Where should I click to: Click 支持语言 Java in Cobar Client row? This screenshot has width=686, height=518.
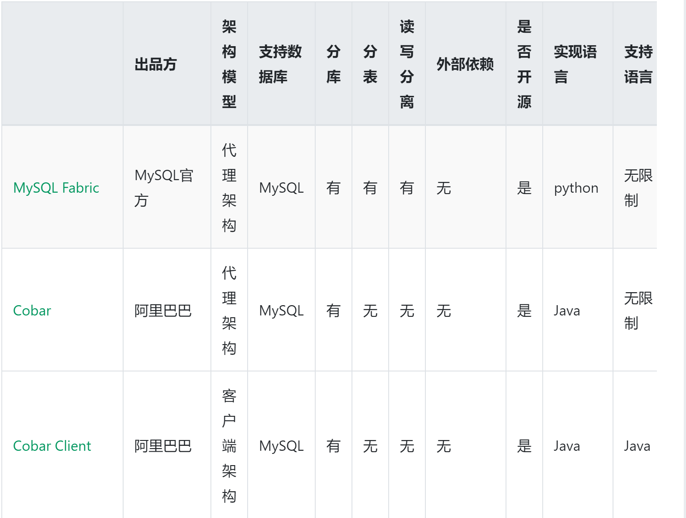click(637, 446)
